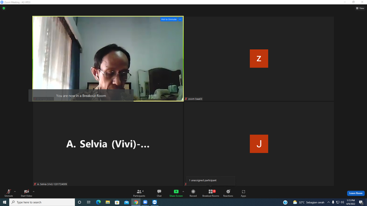Click the green encryption shield icon
This screenshot has width=367, height=206.
click(4, 8)
